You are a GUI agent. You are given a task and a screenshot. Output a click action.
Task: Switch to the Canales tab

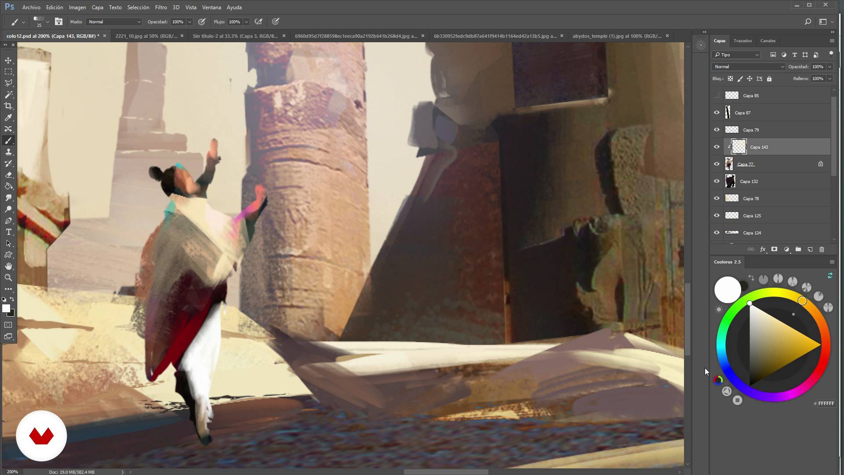[x=768, y=40]
